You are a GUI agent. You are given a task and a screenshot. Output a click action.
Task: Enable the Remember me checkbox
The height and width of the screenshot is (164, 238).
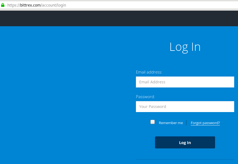pos(153,122)
